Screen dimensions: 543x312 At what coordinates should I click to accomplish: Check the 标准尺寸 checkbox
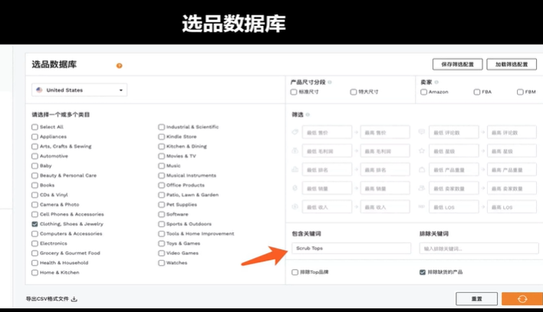(x=294, y=92)
